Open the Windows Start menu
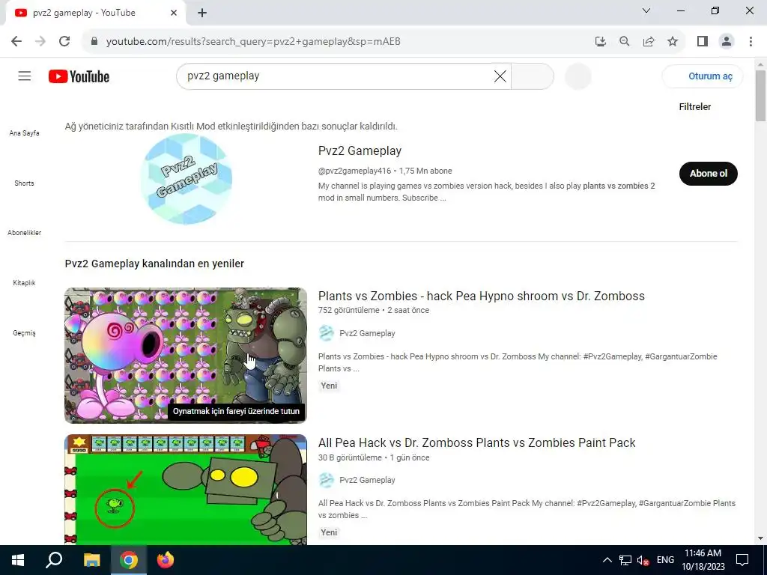This screenshot has height=575, width=767. click(x=18, y=560)
